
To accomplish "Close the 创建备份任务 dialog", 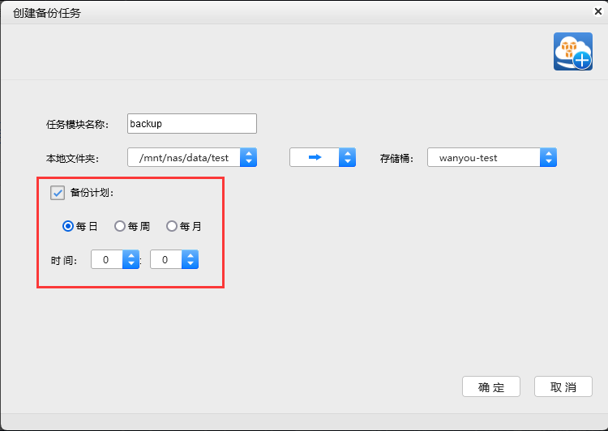I will coord(598,11).
